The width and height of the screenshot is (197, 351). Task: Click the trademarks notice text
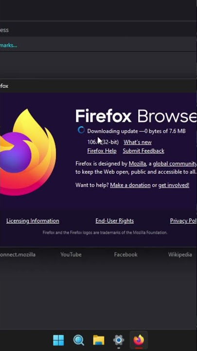click(x=105, y=233)
